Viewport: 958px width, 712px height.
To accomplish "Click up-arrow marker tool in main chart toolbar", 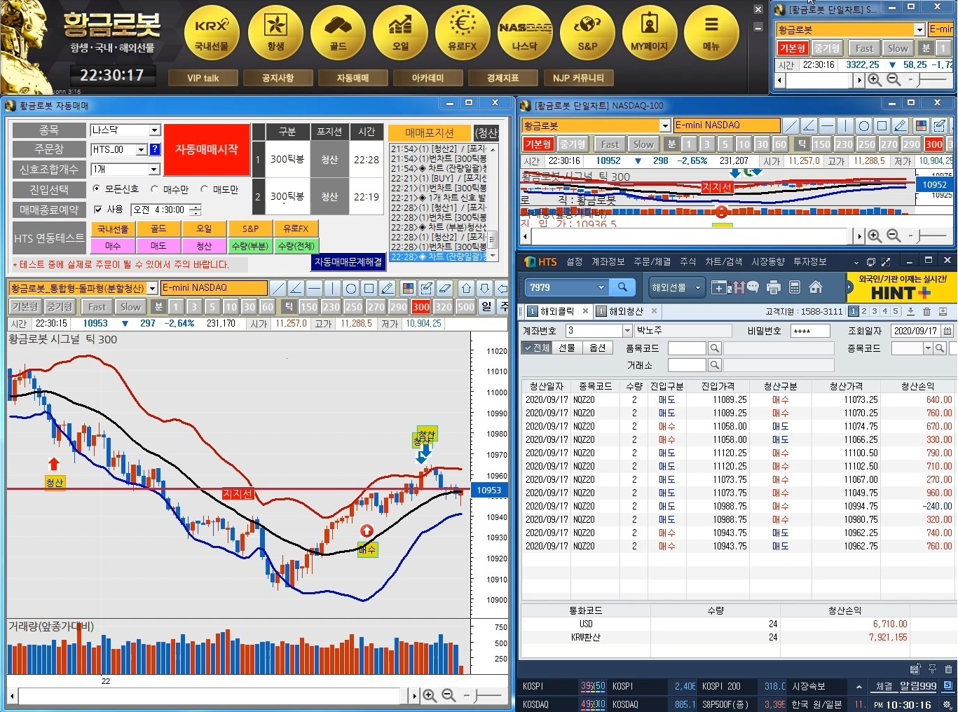I will (x=466, y=288).
